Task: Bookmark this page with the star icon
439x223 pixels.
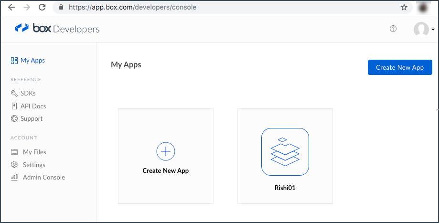Action: (404, 7)
